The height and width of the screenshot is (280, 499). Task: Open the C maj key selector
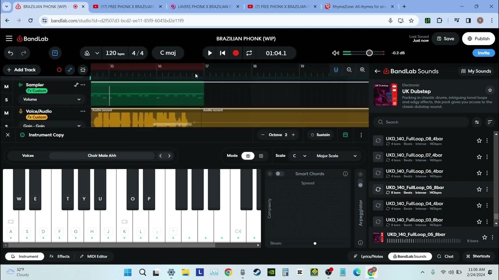[x=168, y=53]
